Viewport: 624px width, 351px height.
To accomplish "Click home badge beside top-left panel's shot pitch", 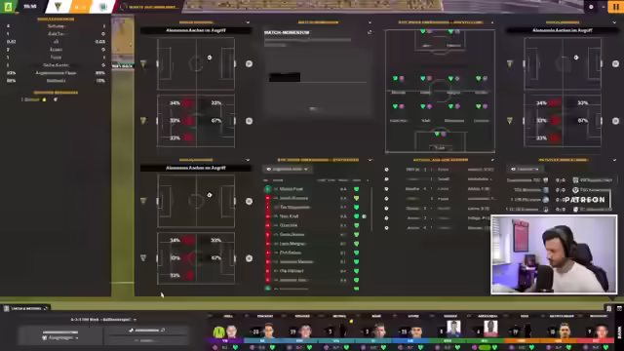I will pos(143,63).
